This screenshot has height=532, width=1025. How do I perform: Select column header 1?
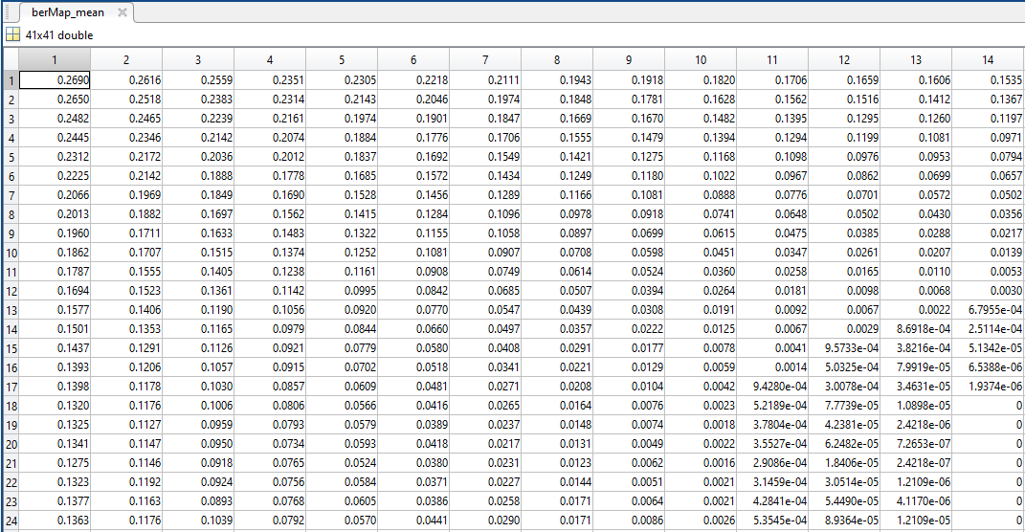55,59
